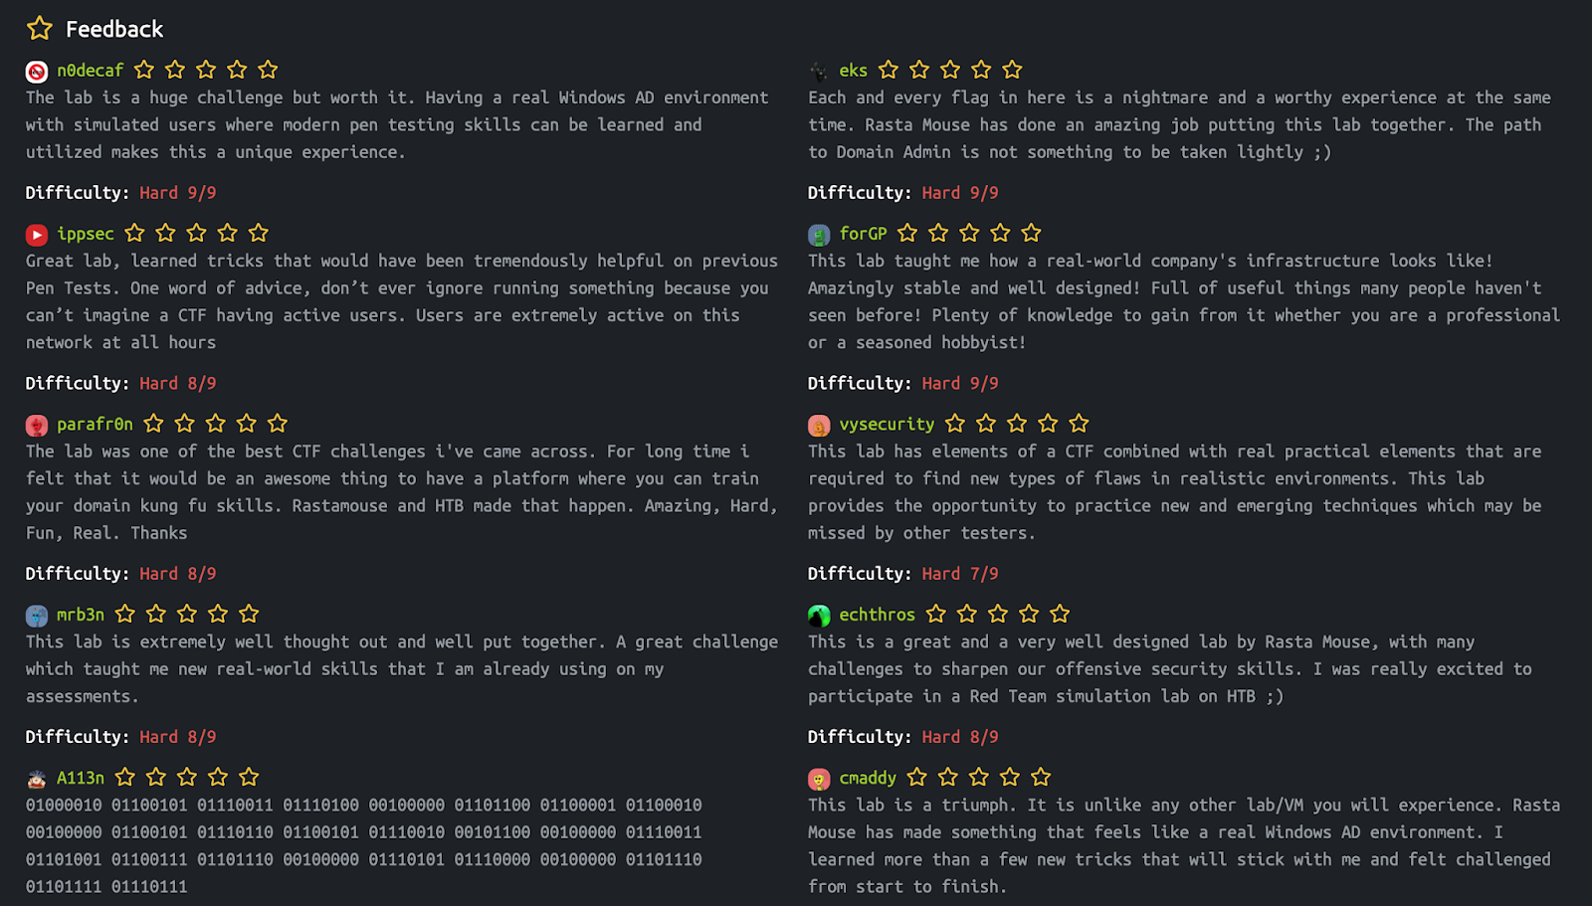The image size is (1592, 906).
Task: Click first star of mrb3n's rating
Action: point(124,614)
